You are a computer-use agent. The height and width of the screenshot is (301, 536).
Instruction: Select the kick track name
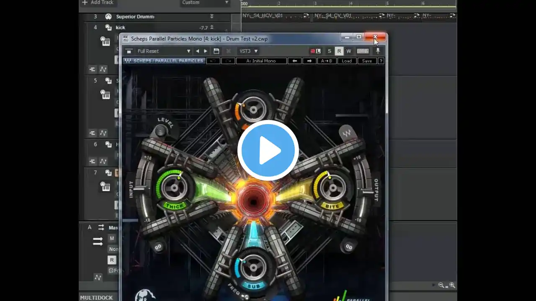click(121, 28)
